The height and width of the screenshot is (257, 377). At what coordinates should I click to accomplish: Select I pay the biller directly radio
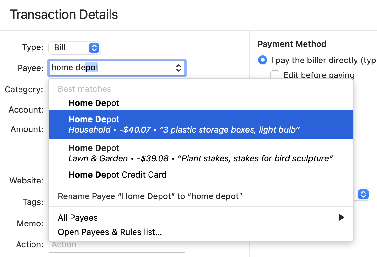tap(262, 60)
